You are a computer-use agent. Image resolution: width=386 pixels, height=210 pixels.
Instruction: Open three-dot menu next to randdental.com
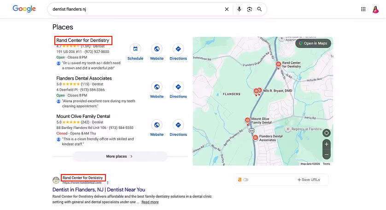point(108,183)
